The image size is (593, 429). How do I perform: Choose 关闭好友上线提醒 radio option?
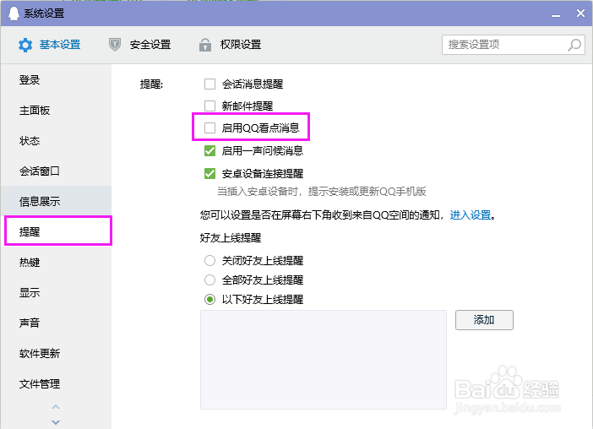pyautogui.click(x=209, y=261)
